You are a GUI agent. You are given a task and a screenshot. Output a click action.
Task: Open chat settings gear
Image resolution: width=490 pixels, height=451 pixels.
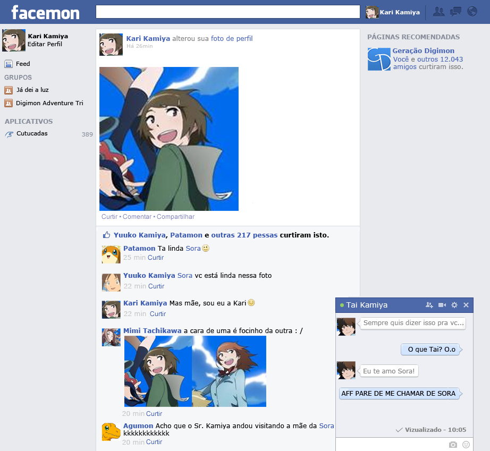454,305
